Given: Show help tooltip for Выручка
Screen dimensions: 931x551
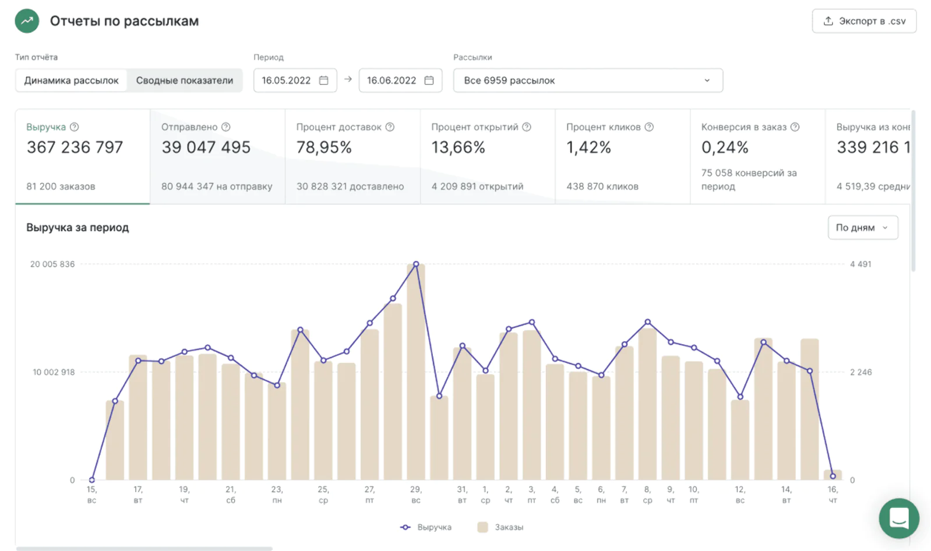Looking at the screenshot, I should coord(74,127).
